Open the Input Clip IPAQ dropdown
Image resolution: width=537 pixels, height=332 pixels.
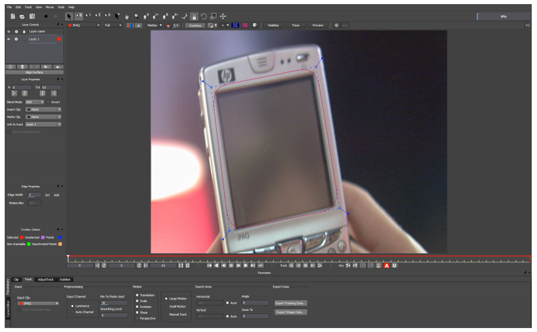click(38, 304)
